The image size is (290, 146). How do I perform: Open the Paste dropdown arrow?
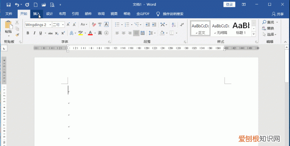(9, 36)
